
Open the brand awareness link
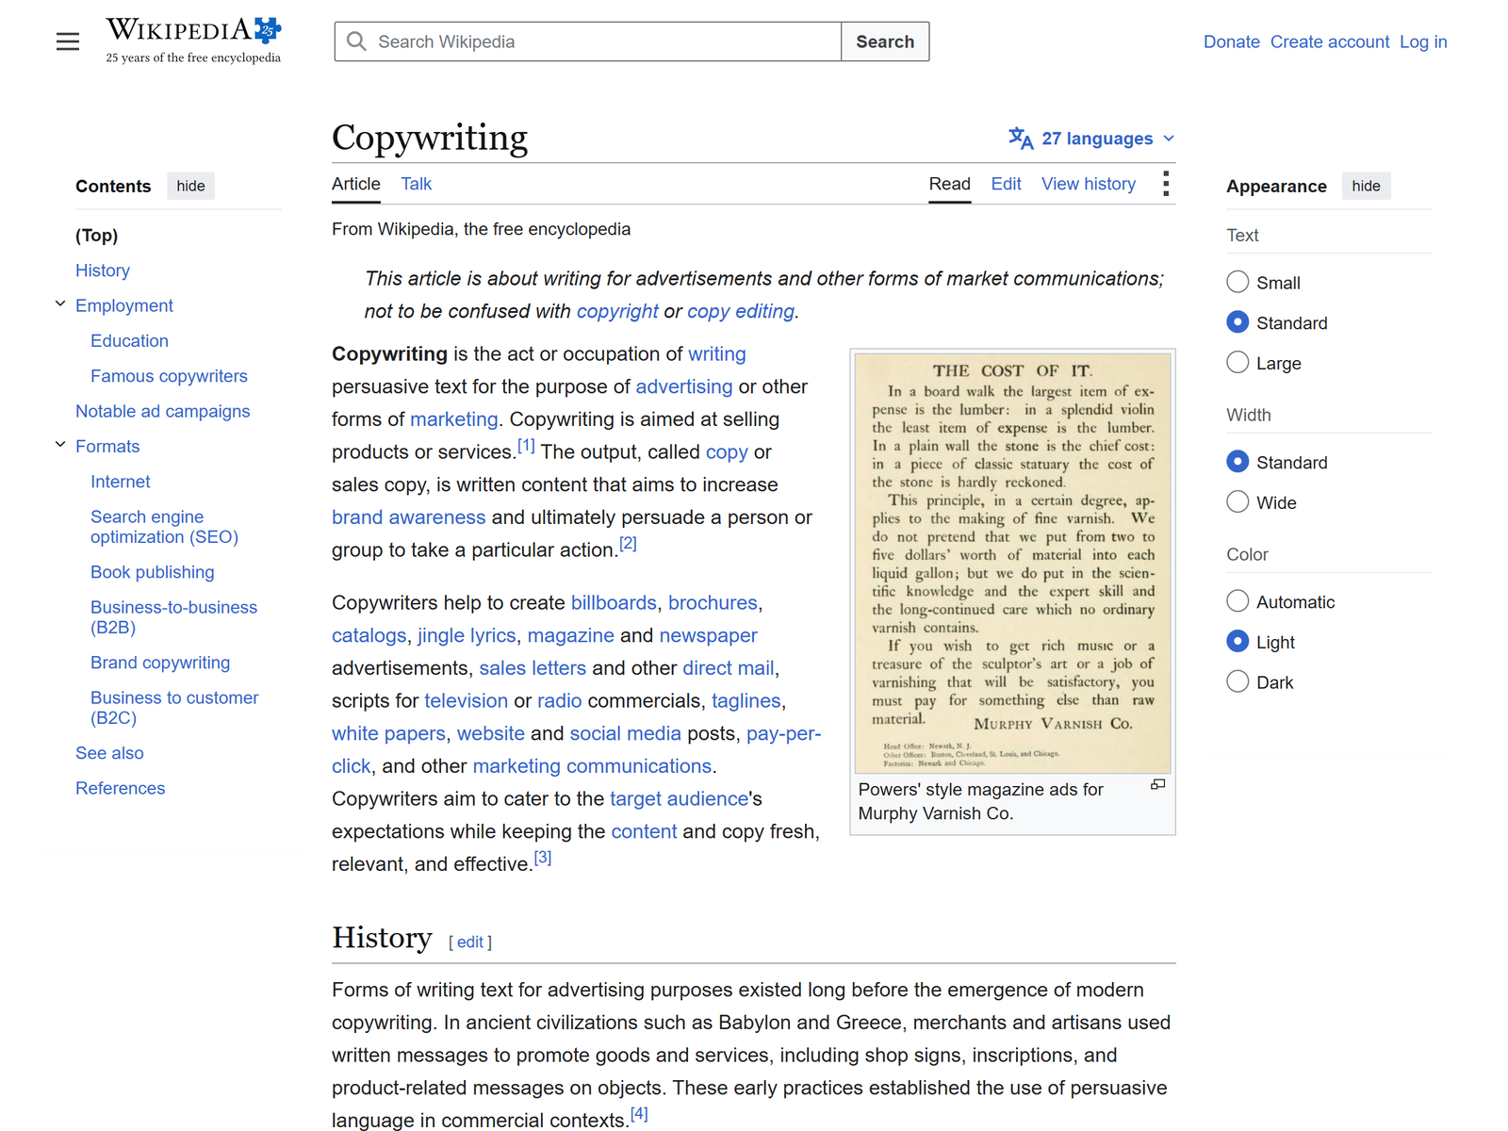pyautogui.click(x=408, y=517)
